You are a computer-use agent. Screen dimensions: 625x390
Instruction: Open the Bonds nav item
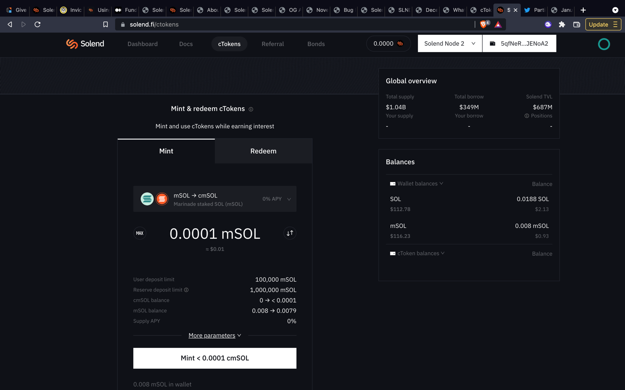(x=316, y=44)
